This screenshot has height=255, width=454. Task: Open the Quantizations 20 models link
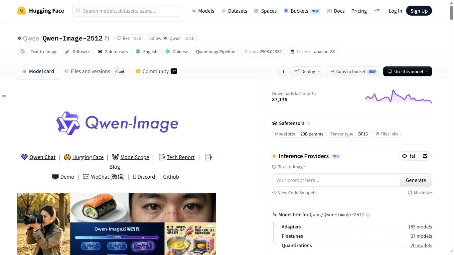(421, 245)
